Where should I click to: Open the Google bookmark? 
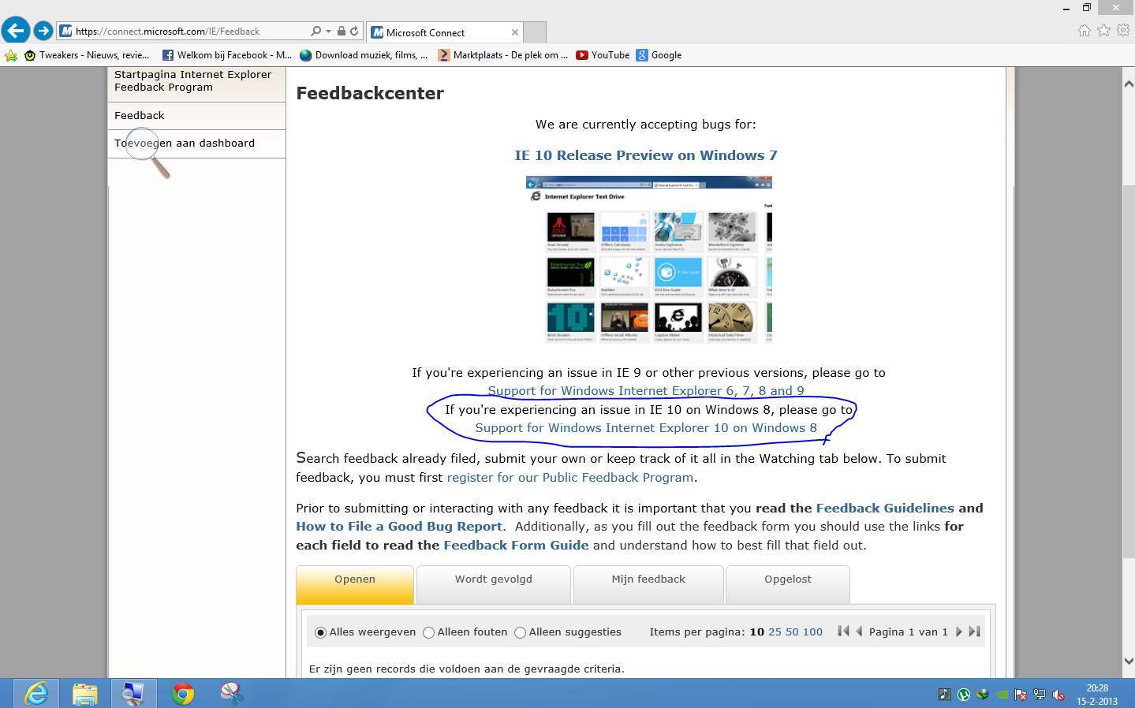tap(659, 55)
